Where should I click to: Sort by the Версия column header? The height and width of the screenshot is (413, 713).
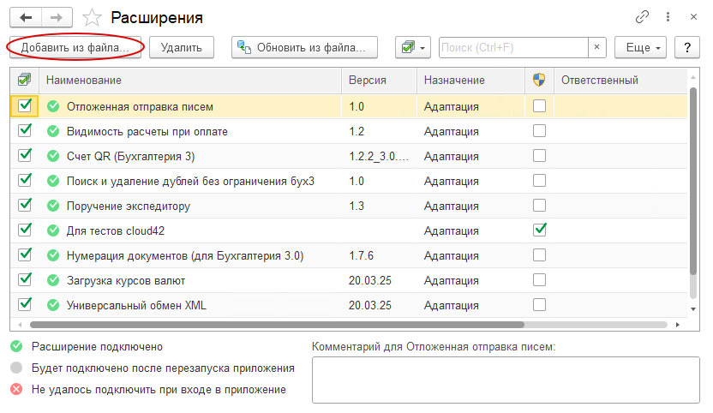coord(367,80)
